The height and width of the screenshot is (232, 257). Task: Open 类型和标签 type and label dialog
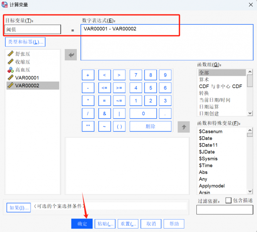(25, 42)
